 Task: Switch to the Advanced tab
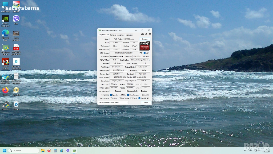pyautogui.click(x=121, y=35)
